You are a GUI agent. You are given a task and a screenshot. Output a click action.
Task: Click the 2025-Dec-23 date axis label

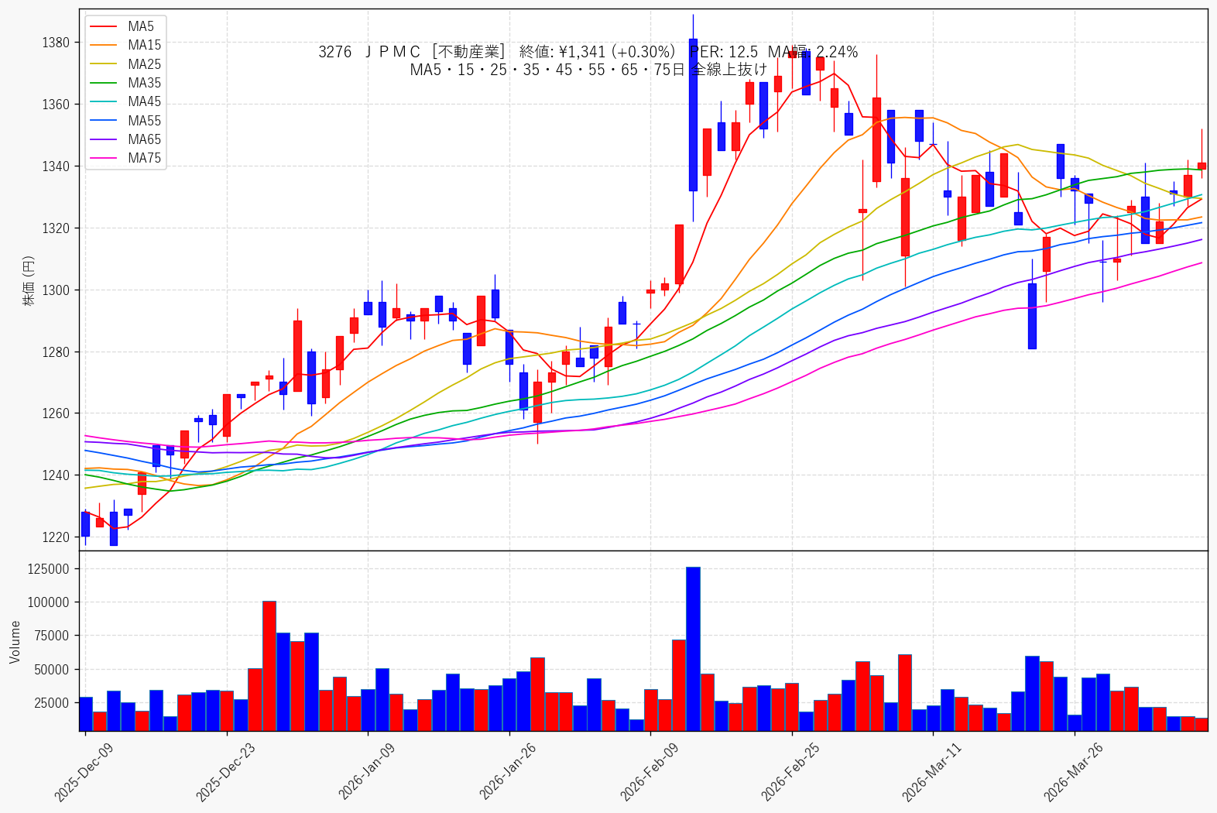click(225, 771)
